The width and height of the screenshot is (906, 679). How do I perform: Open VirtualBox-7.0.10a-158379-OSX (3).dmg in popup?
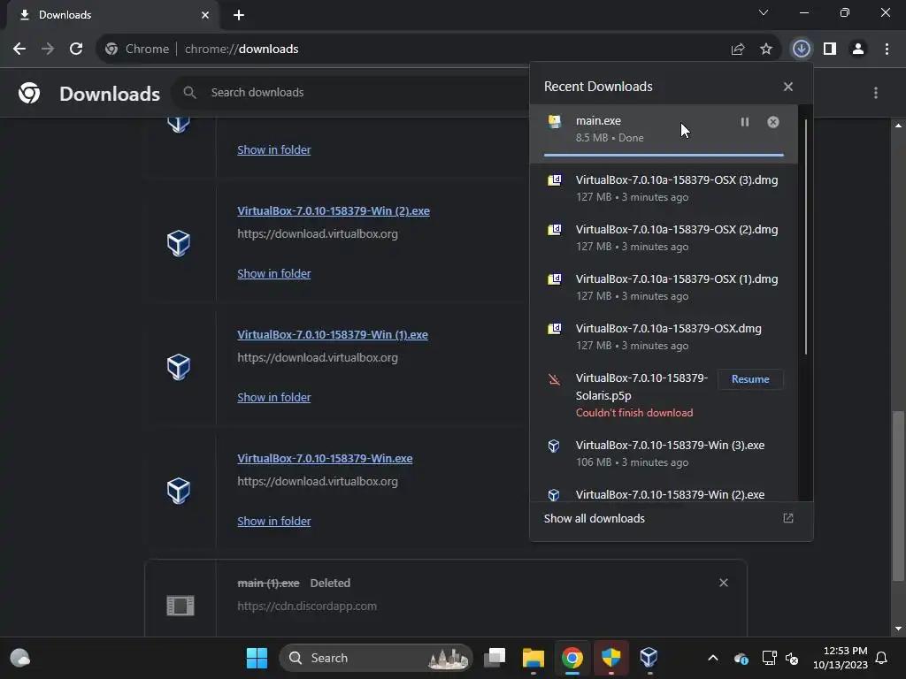[664, 188]
